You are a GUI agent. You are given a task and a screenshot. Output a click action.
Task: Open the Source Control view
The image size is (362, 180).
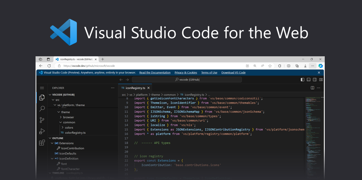[x=42, y=120]
